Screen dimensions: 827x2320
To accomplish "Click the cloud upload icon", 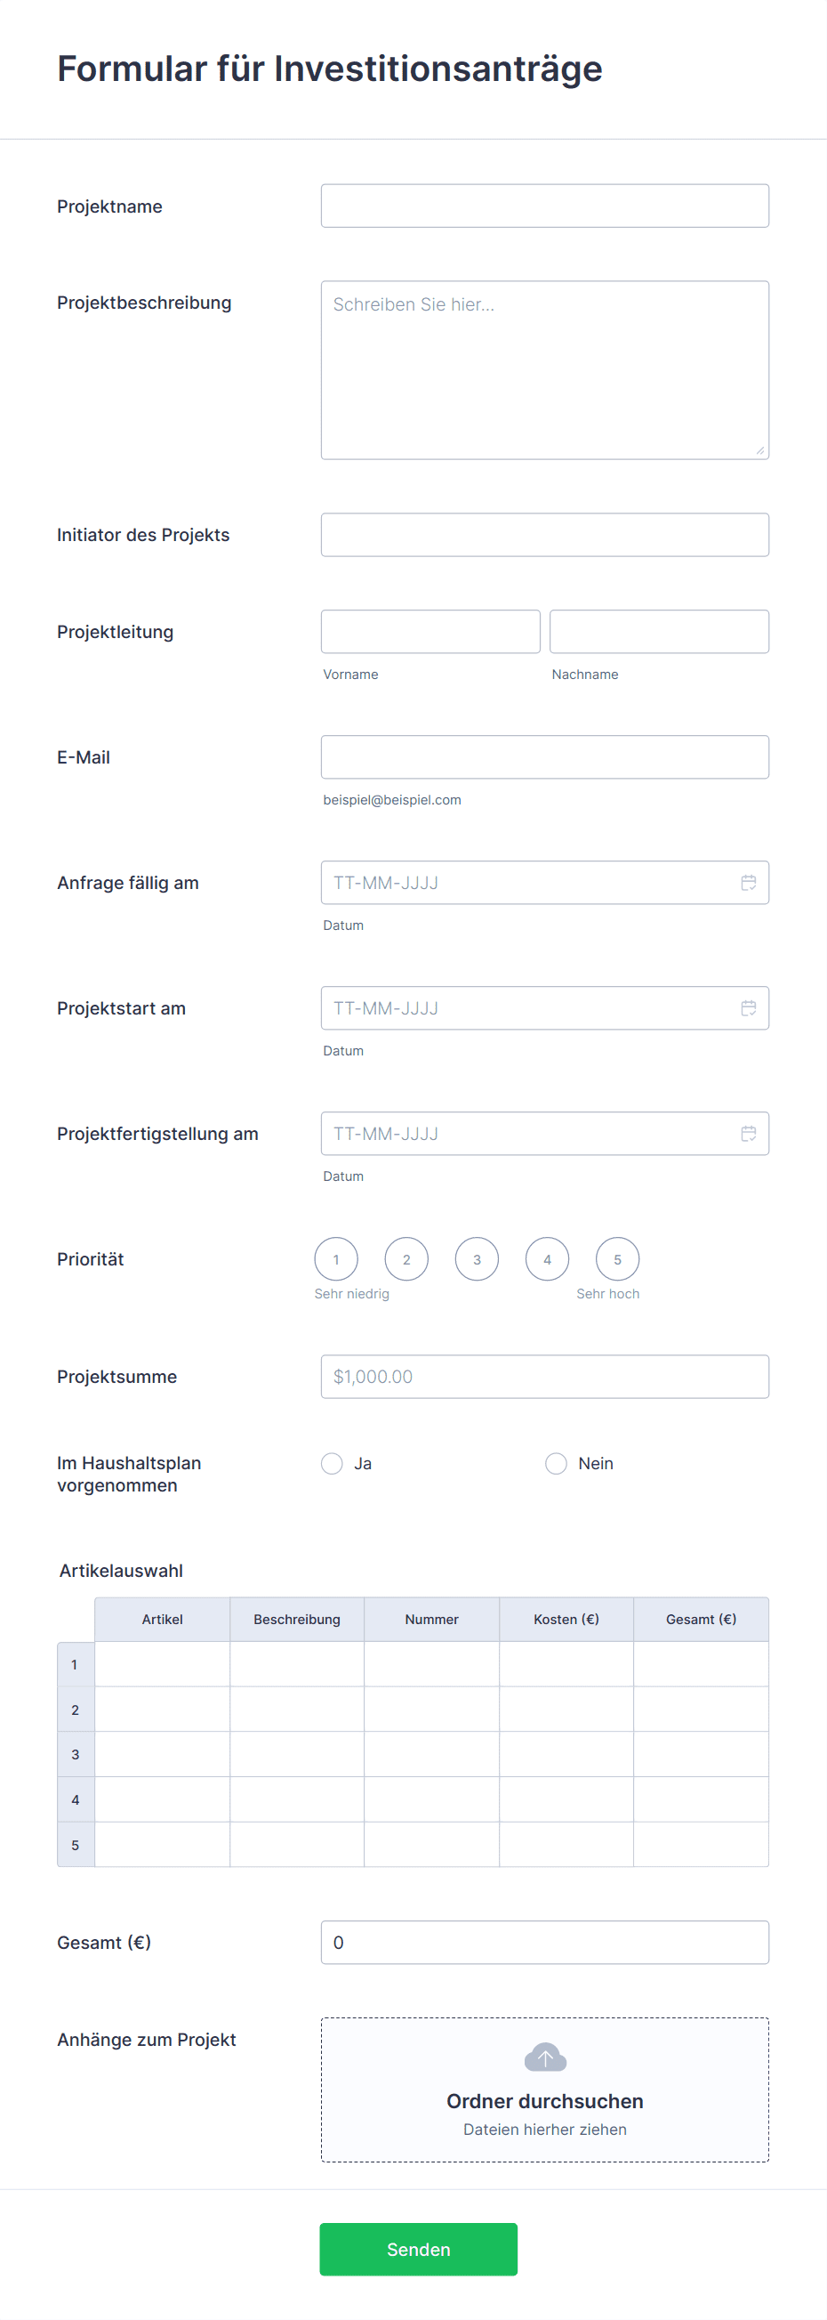I will pyautogui.click(x=544, y=2056).
